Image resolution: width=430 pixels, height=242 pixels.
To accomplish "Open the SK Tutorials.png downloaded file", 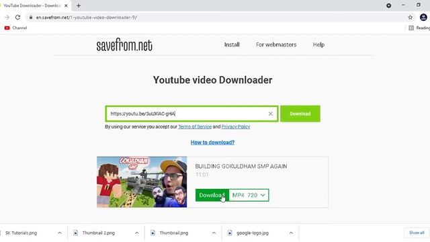I will click(21, 233).
